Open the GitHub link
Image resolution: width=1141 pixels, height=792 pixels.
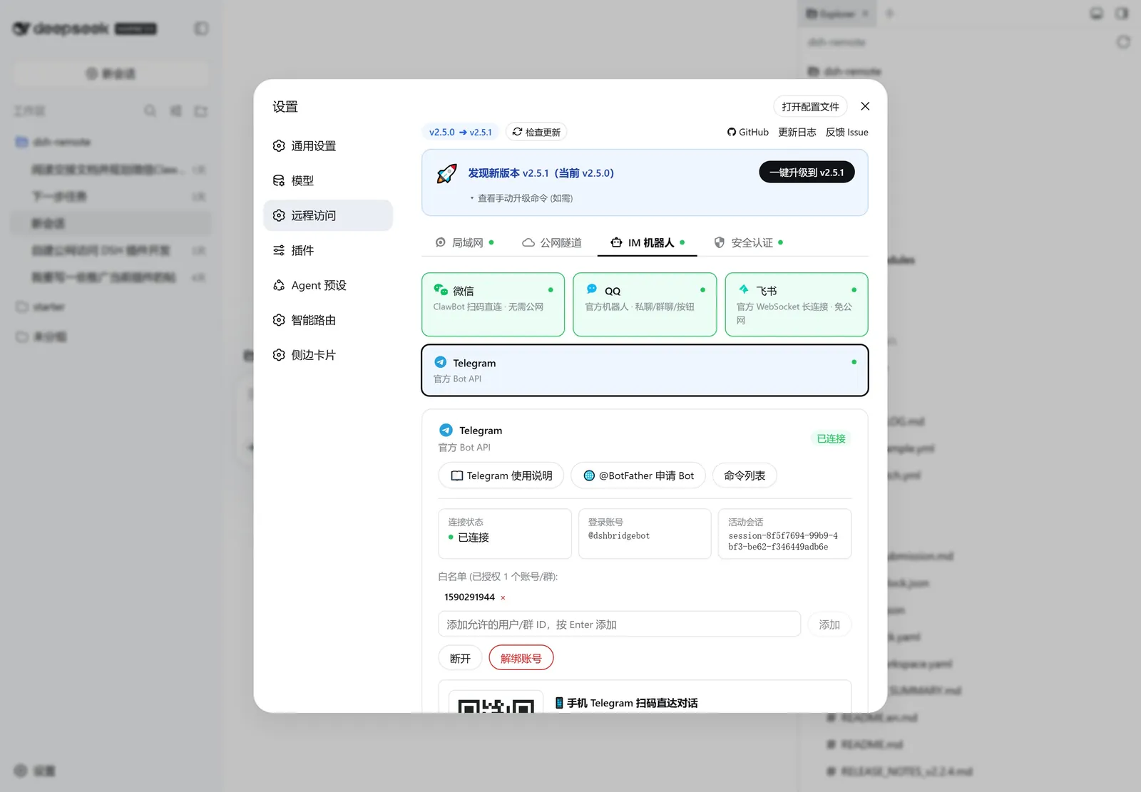coord(747,132)
